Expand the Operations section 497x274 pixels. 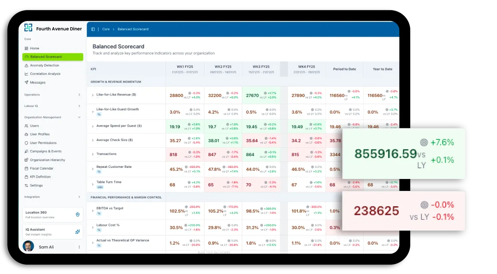[x=79, y=95]
